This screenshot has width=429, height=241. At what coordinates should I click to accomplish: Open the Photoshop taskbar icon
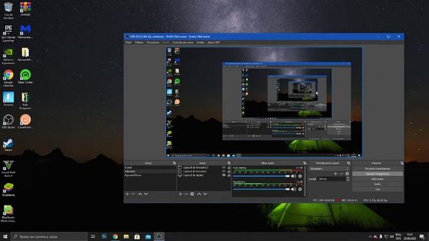105,236
